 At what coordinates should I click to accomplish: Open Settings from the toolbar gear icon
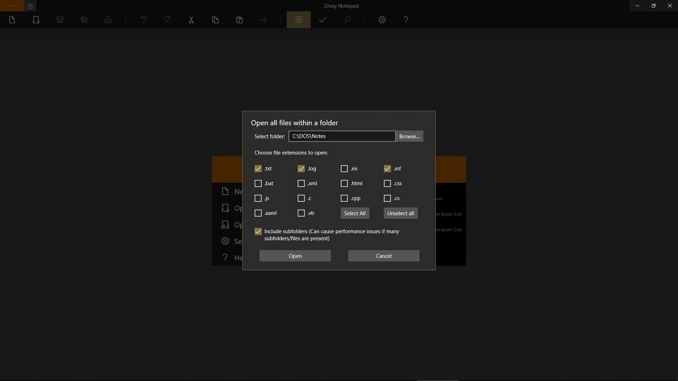[382, 20]
